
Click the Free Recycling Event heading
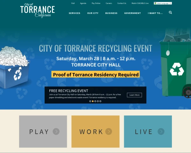click(68, 91)
